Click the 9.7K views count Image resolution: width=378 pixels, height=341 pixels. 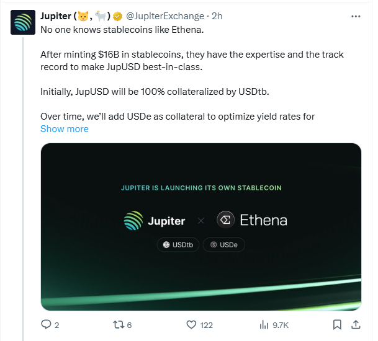281,324
